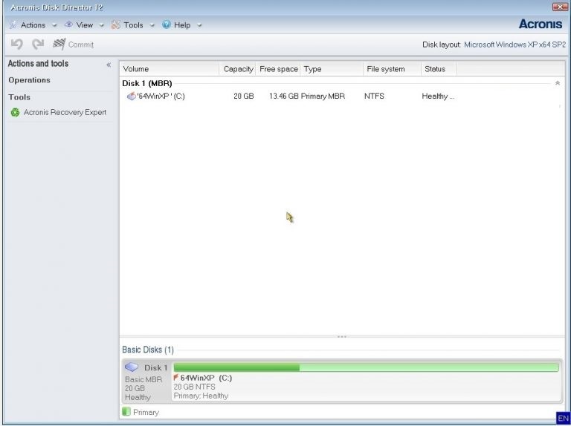571x426 pixels.
Task: Click the Redo arrow icon
Action: coord(38,45)
